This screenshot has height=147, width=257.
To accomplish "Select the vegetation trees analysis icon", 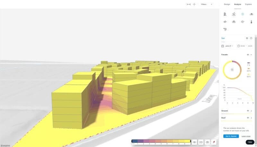I will click(234, 14).
